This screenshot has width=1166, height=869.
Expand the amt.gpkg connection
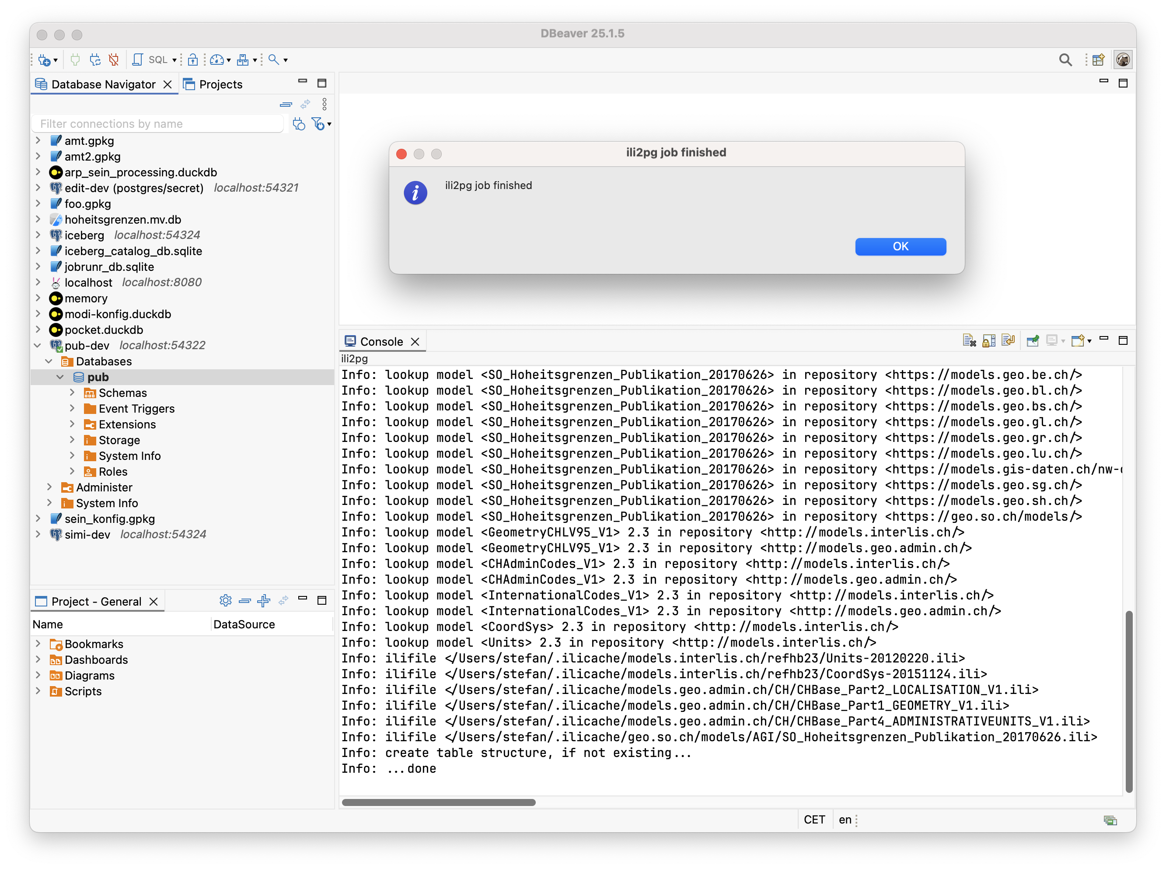[38, 140]
